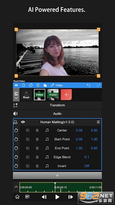Screen dimensions: 115x205
Task: Click the audio note icon for Start Point
Action: [x=47, y=139]
